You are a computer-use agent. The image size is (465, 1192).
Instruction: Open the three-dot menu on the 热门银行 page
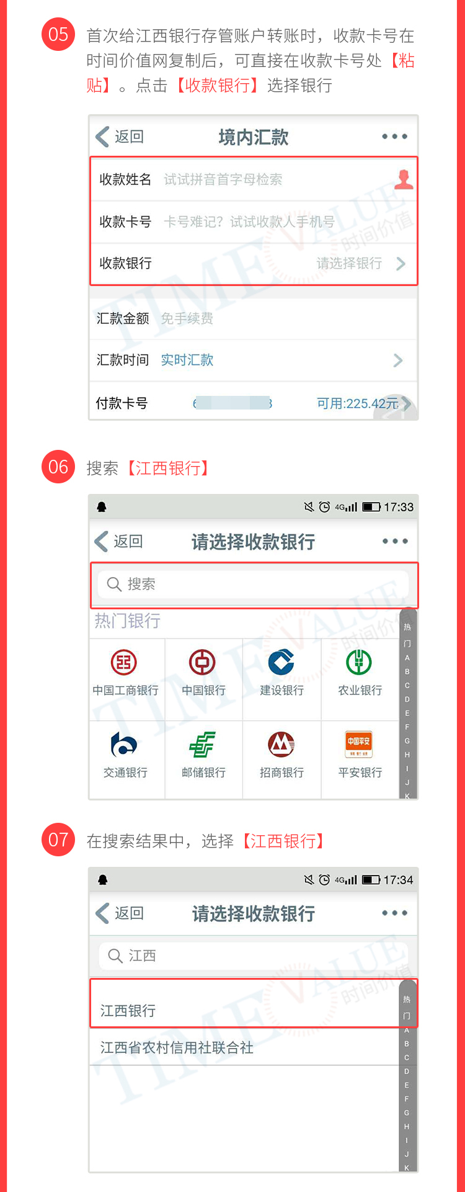pyautogui.click(x=395, y=541)
